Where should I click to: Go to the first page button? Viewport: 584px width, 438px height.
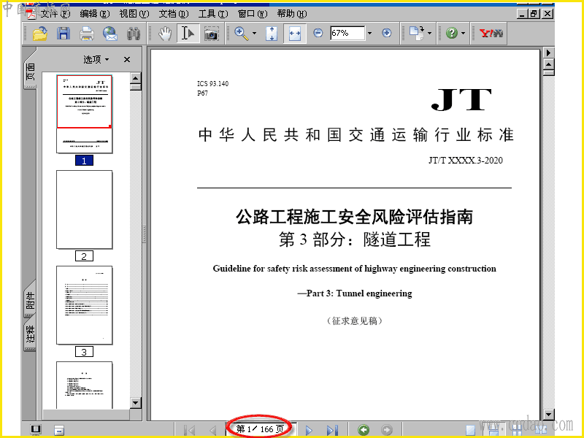click(x=190, y=430)
